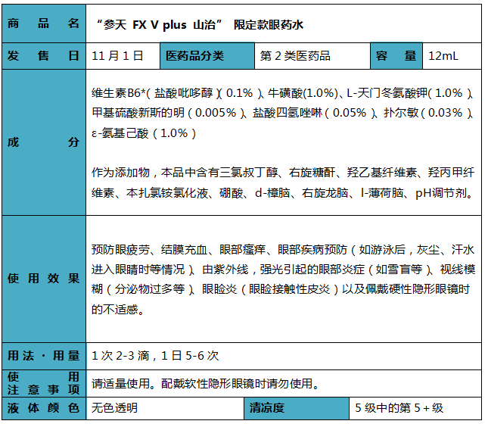Screen dimensions: 488x424
Task: Select the product name "参天 FX V plus 山治" text
Action: click(159, 25)
